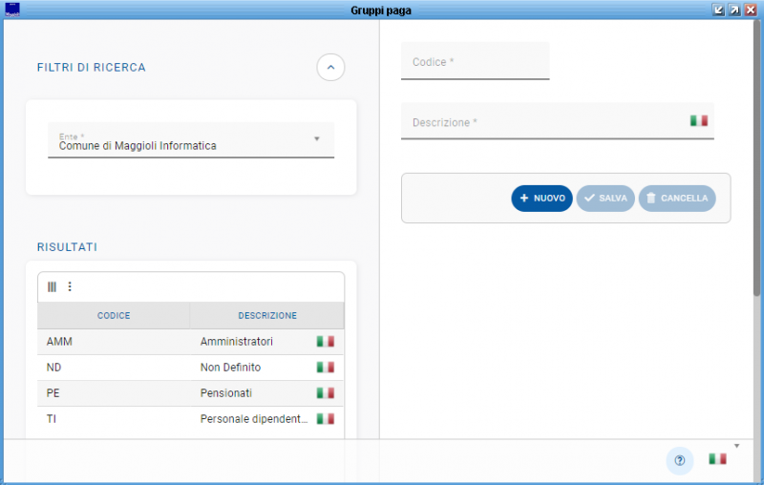This screenshot has height=485, width=764.
Task: Click into the Codice input field
Action: (x=475, y=62)
